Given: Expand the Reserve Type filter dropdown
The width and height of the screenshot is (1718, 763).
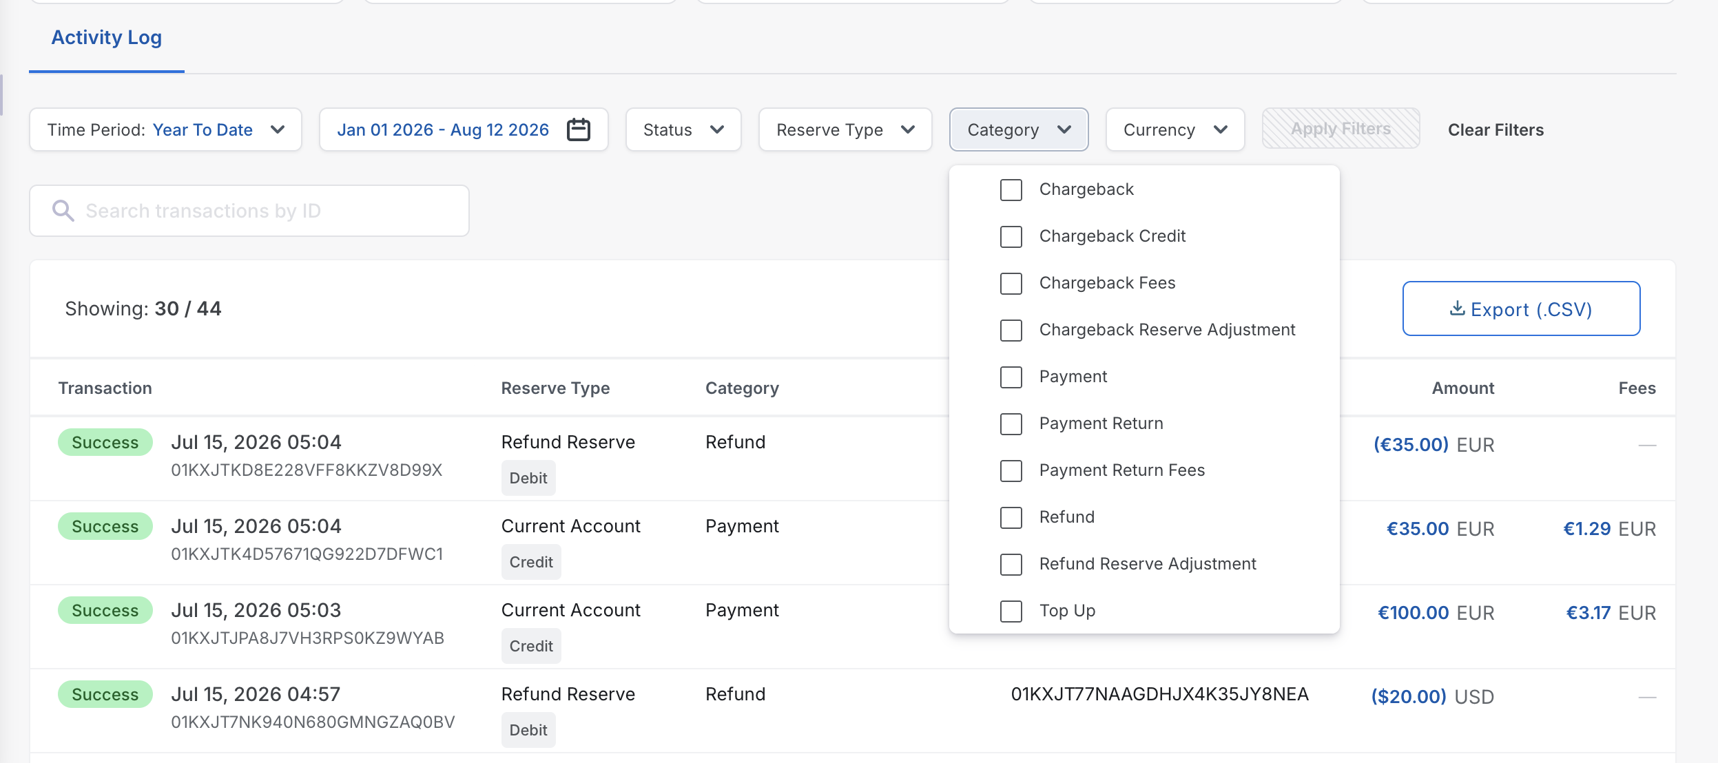Looking at the screenshot, I should pos(845,129).
